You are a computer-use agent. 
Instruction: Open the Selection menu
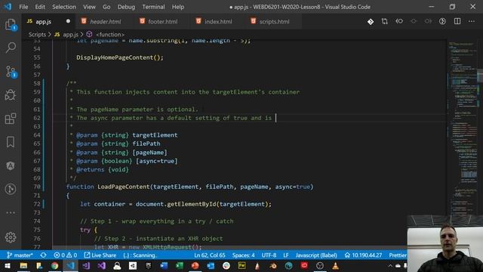(x=63, y=7)
